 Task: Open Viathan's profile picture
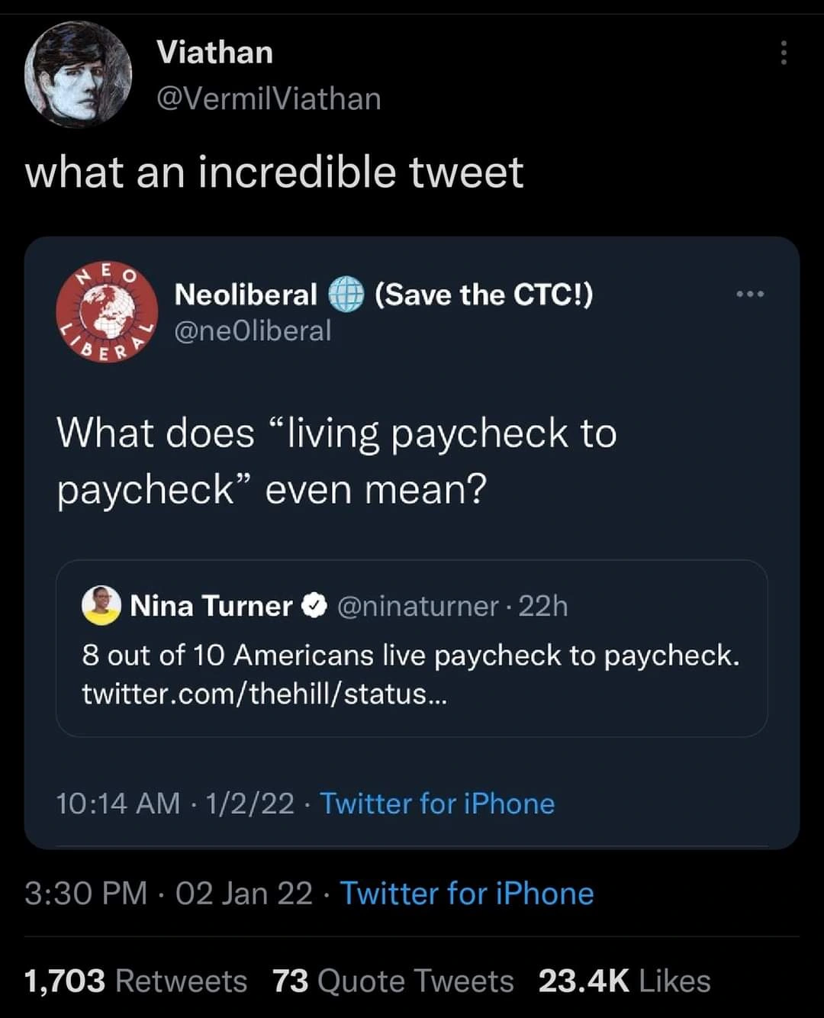pyautogui.click(x=78, y=74)
